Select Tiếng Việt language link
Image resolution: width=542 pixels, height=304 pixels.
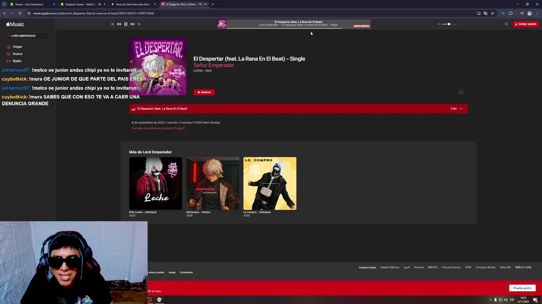click(505, 267)
